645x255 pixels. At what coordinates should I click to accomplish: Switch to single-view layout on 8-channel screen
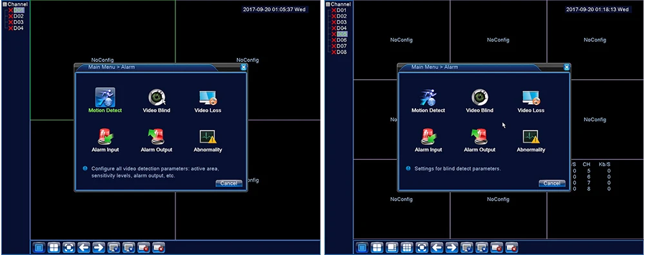362,248
